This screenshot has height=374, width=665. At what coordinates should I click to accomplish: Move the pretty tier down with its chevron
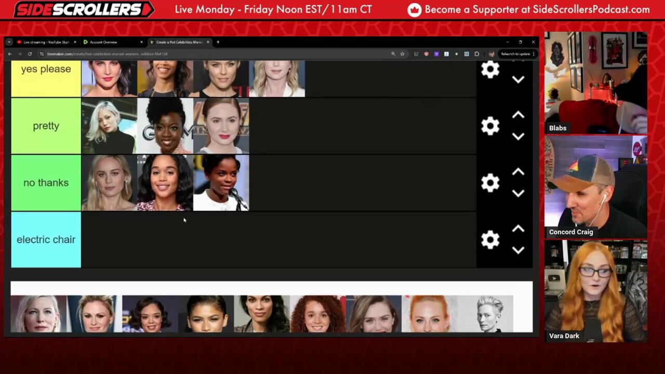518,136
